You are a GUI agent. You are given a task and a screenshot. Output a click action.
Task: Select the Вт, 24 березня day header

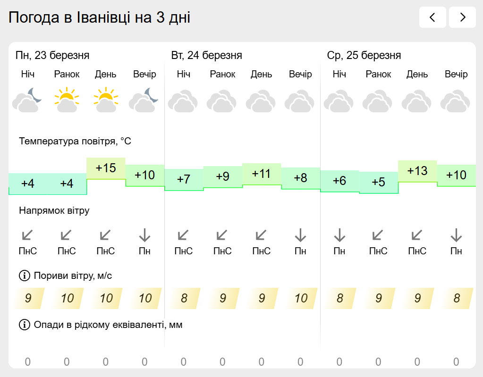click(x=206, y=56)
